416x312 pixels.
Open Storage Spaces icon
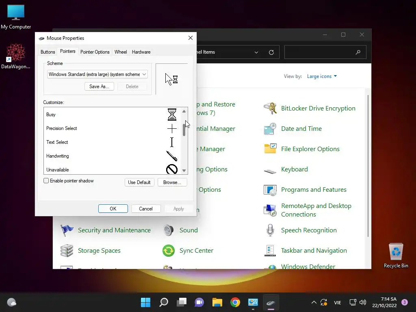(67, 251)
